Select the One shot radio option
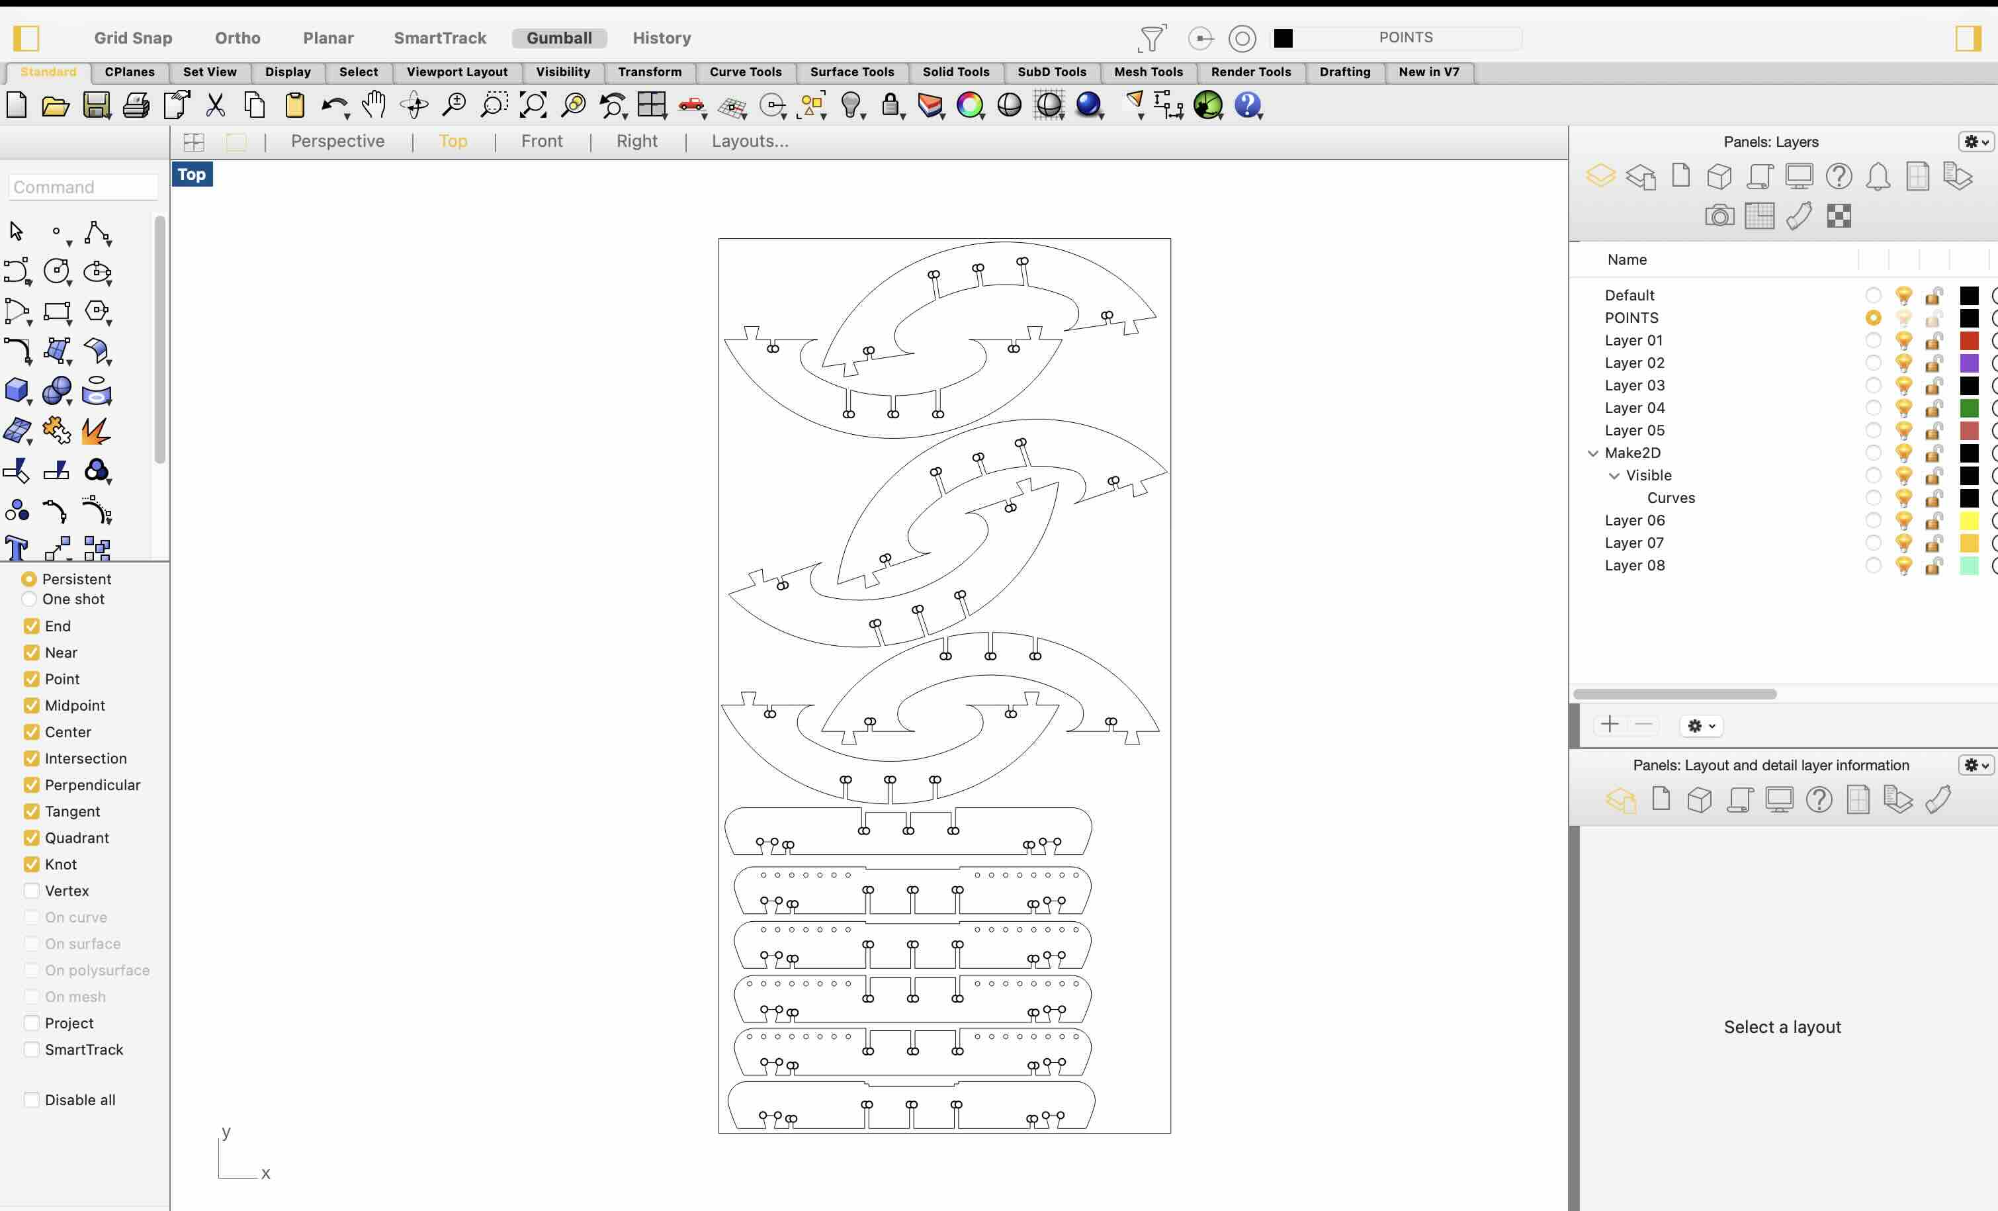The image size is (1998, 1211). (29, 600)
